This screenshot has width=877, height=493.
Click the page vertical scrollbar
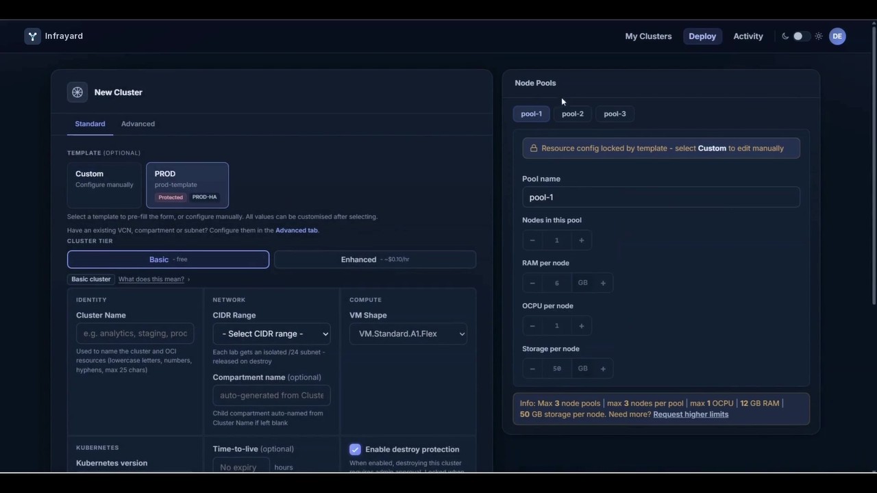coord(873,164)
